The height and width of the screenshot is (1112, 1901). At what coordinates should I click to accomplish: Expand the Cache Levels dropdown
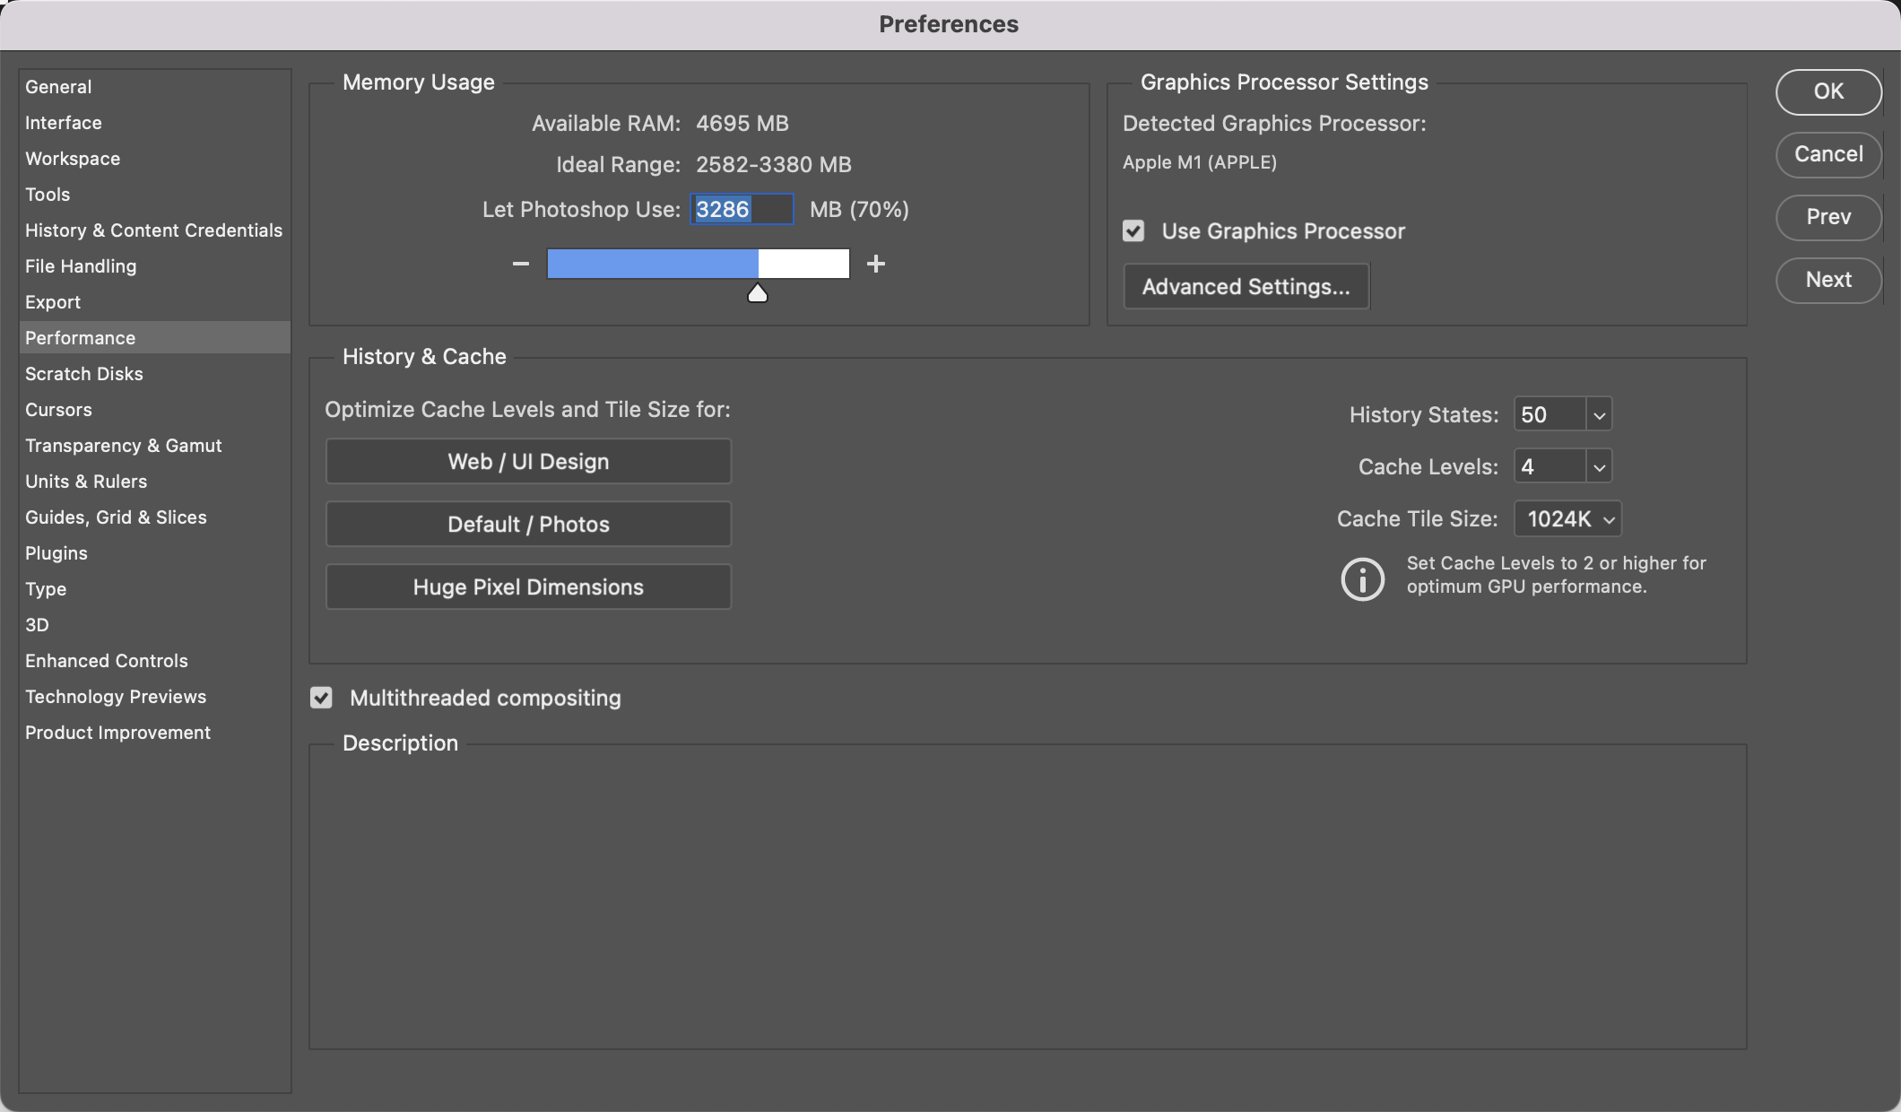[1599, 467]
